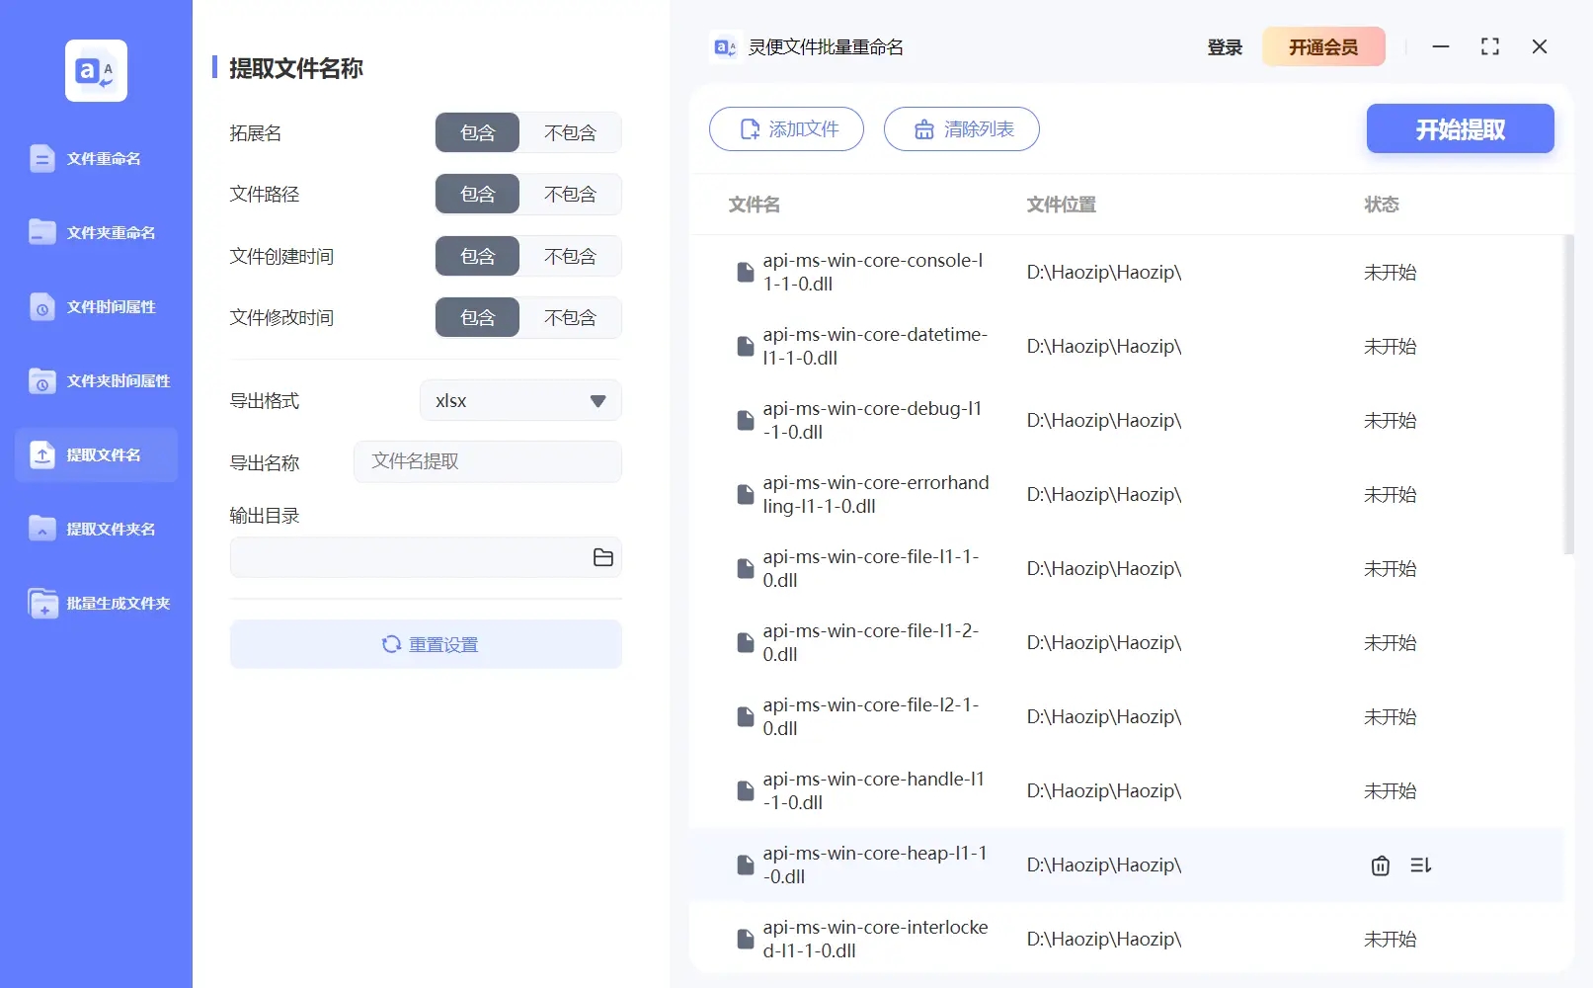Open the 文件夹重命名 panel from sidebar
The image size is (1593, 988).
[96, 232]
